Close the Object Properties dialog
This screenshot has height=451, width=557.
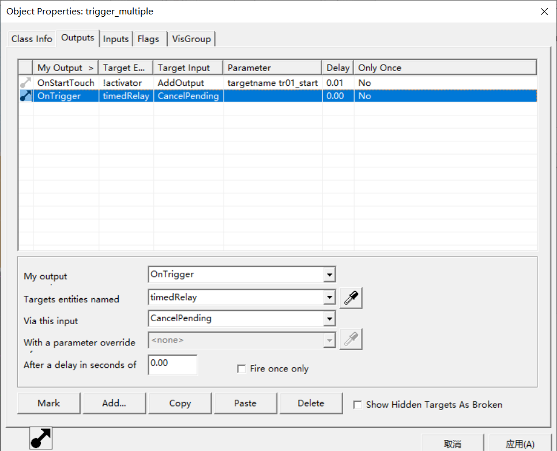(x=544, y=12)
